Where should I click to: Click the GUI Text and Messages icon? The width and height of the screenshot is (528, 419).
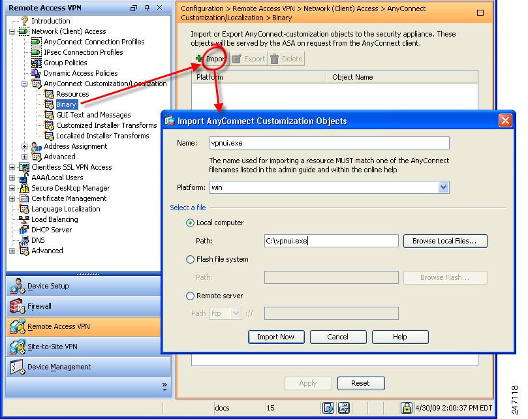[x=49, y=115]
